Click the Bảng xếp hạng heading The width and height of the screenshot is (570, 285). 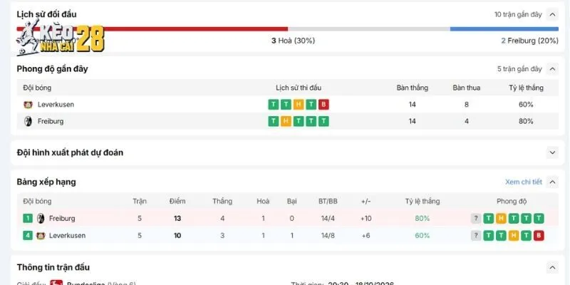pyautogui.click(x=46, y=182)
